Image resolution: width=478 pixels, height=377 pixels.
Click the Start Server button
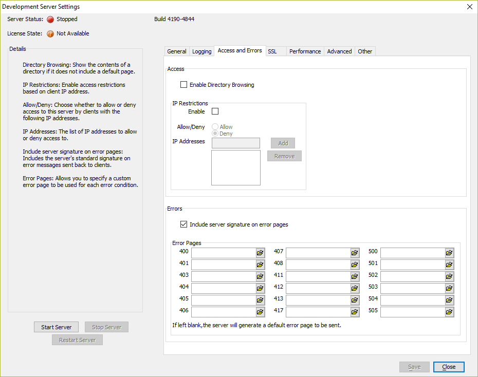click(x=56, y=327)
